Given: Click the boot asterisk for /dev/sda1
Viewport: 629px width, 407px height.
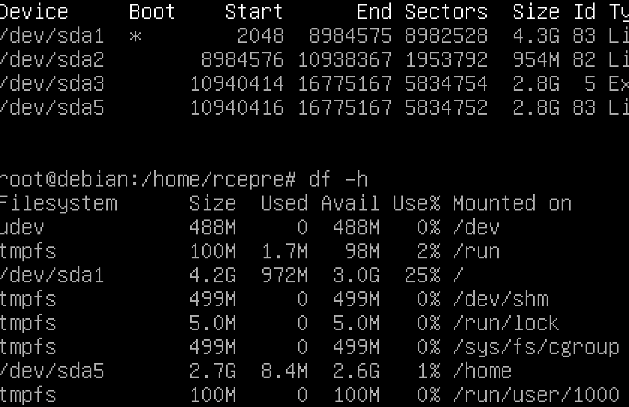Looking at the screenshot, I should [135, 36].
